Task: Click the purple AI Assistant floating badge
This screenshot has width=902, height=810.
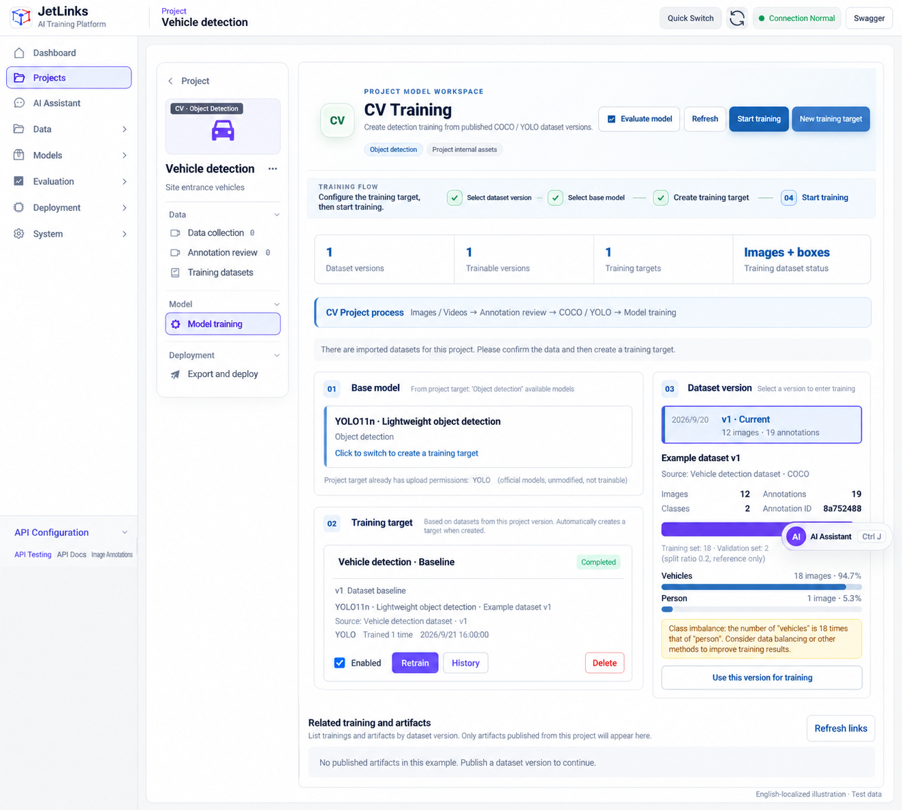Action: pos(796,537)
